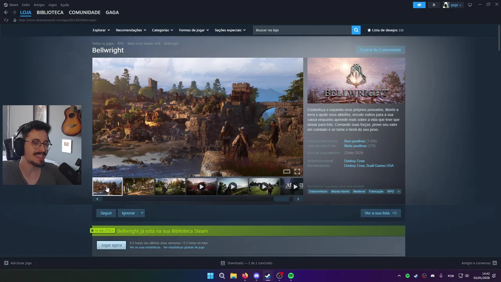Viewport: 501px width, 282px height.
Task: Switch to the COMUNIDADE tab
Action: (85, 13)
